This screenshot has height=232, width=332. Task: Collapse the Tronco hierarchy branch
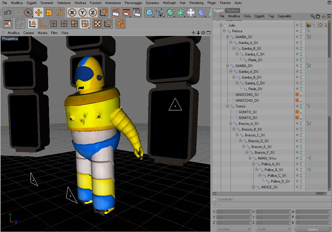228,106
